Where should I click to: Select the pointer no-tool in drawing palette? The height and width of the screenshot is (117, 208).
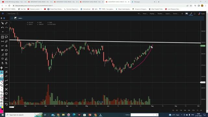(2, 23)
